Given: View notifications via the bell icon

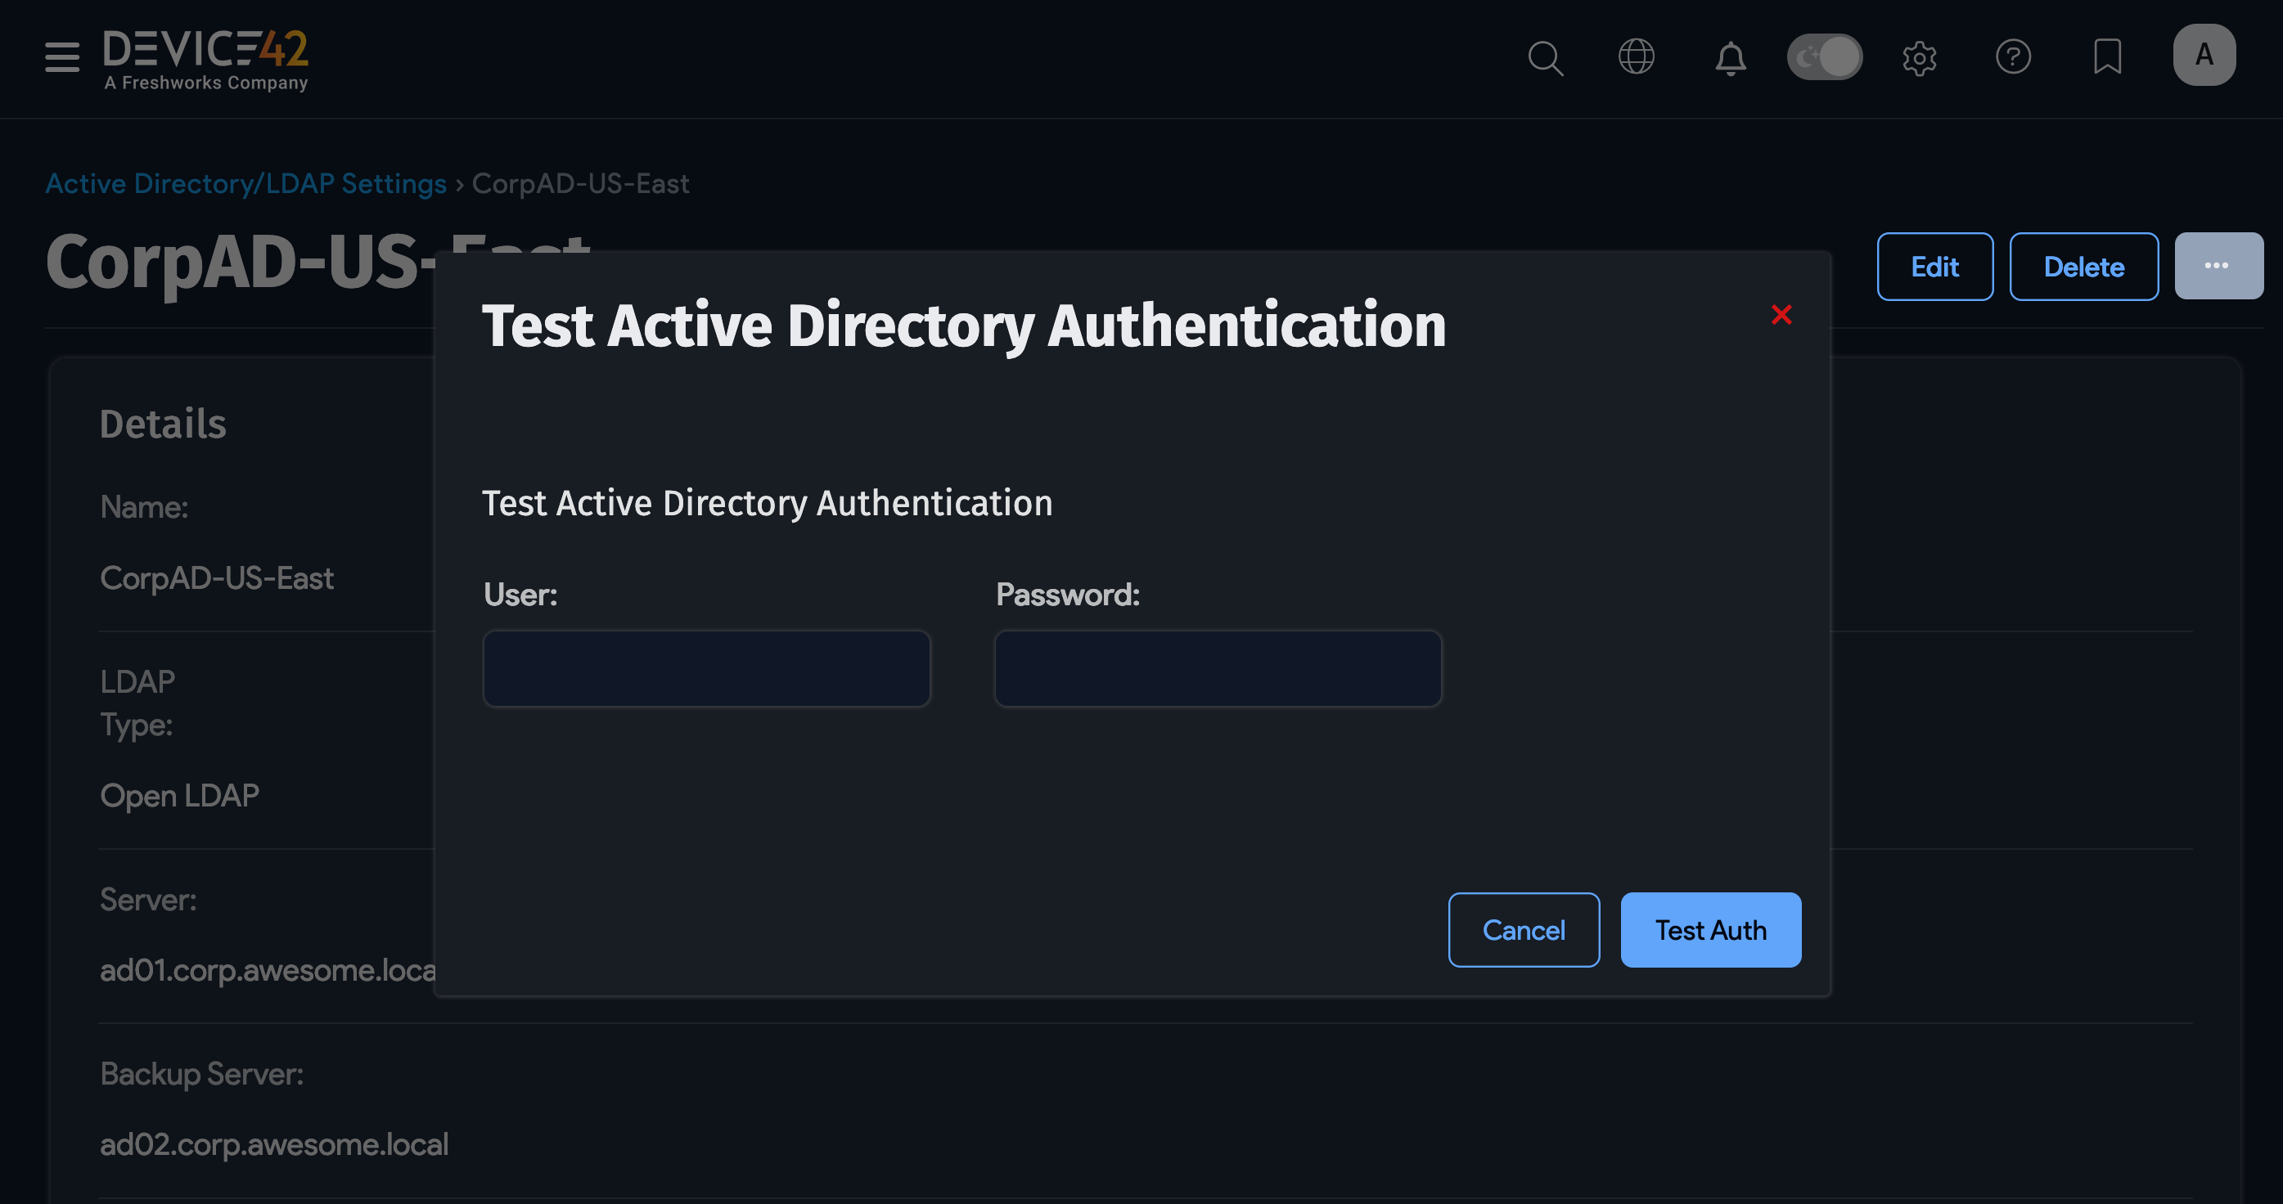Looking at the screenshot, I should [1730, 58].
